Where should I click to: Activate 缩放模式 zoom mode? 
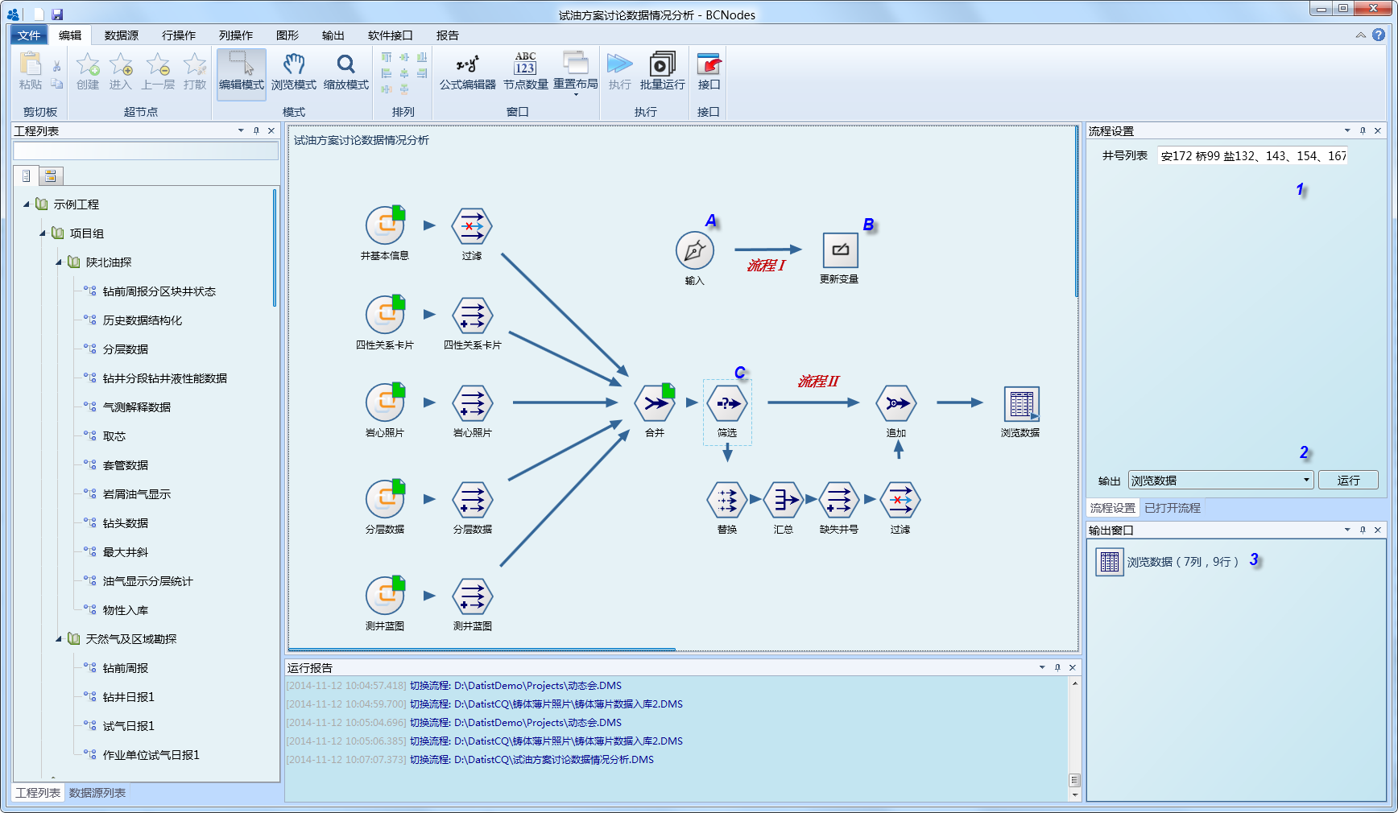pyautogui.click(x=346, y=72)
